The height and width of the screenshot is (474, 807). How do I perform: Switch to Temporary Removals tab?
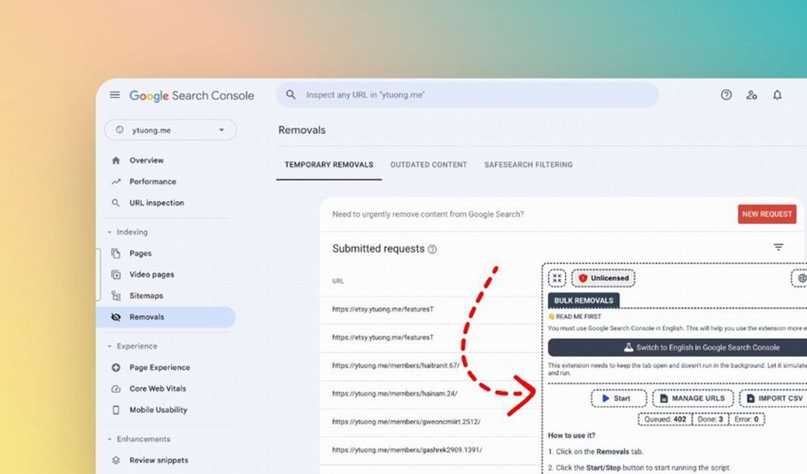[x=329, y=165]
